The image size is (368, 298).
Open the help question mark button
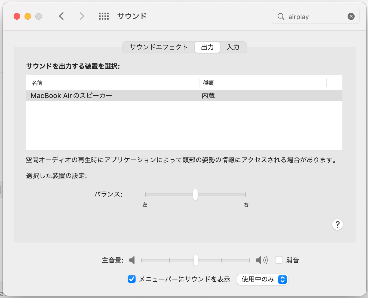coord(337,224)
